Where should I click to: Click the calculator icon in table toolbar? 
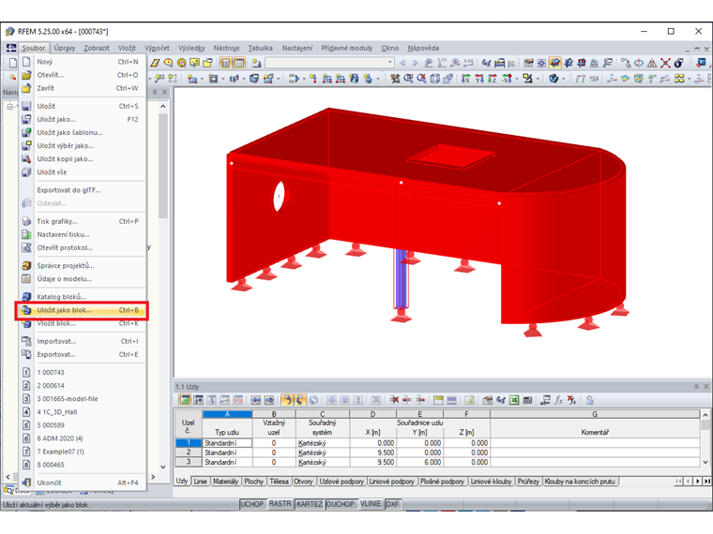[527, 400]
